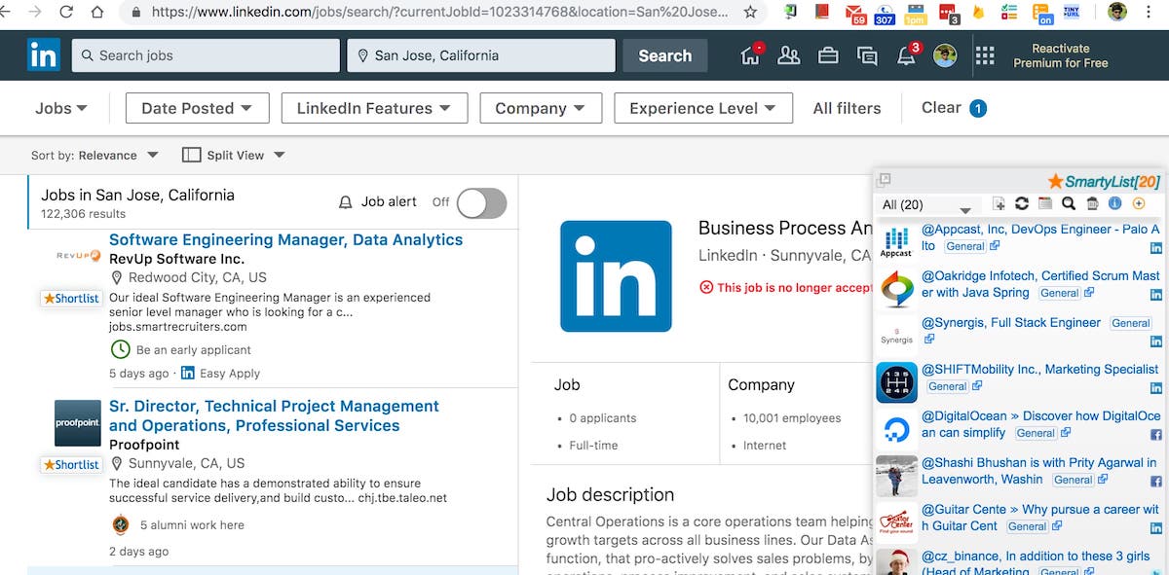Open All filters
This screenshot has width=1169, height=575.
(847, 108)
